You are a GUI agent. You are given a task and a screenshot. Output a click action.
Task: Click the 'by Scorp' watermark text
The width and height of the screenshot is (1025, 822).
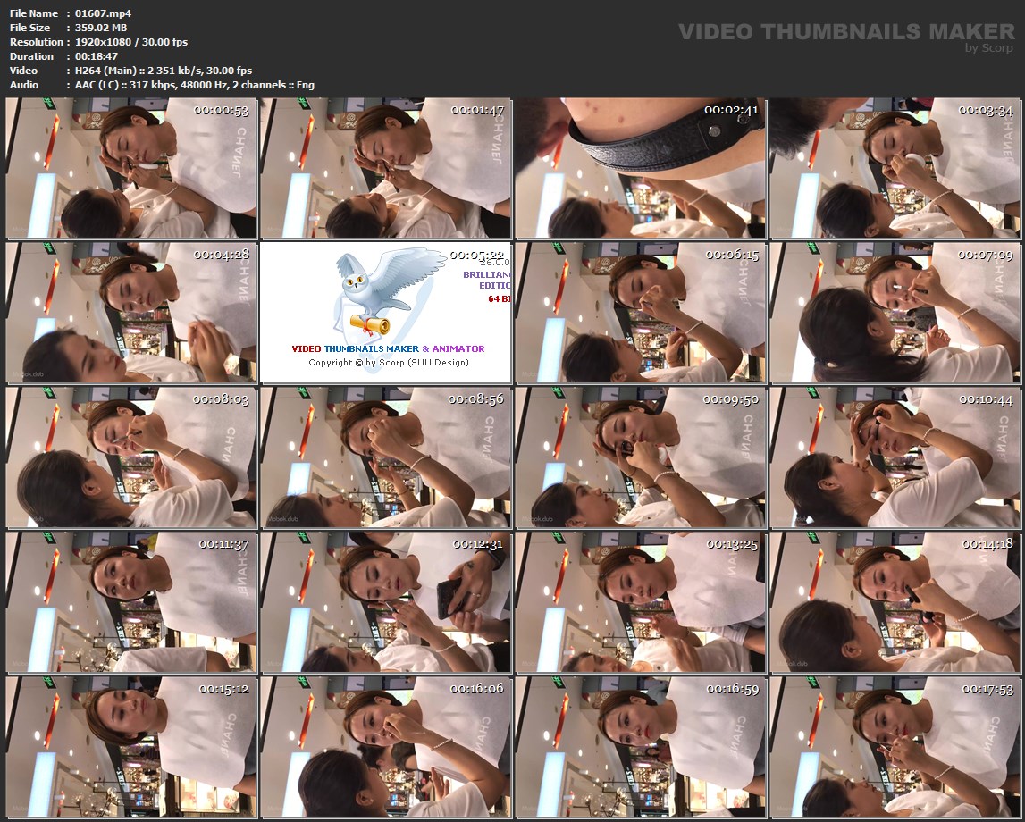pyautogui.click(x=989, y=48)
